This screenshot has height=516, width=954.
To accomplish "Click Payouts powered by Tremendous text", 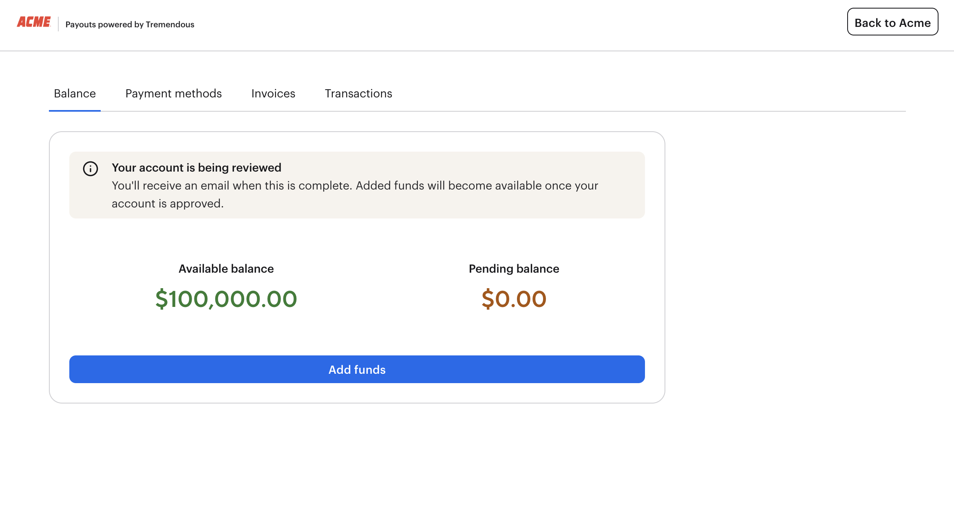I will pyautogui.click(x=130, y=24).
